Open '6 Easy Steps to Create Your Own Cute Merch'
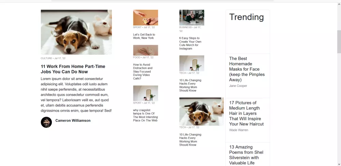 (190, 43)
